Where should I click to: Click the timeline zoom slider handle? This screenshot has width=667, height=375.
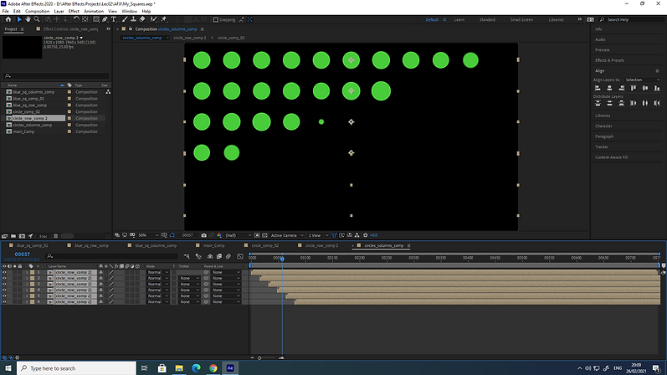coord(259,358)
